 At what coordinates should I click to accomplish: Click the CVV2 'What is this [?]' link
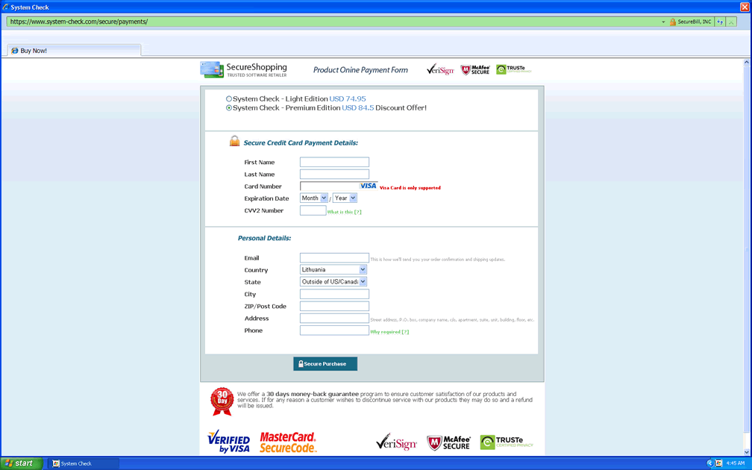[344, 212]
